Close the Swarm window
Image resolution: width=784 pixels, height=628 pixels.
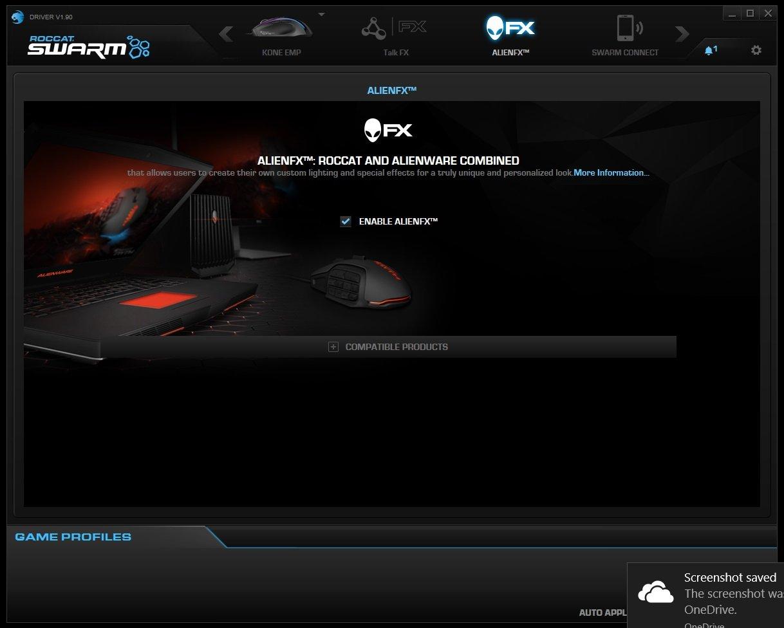(767, 13)
